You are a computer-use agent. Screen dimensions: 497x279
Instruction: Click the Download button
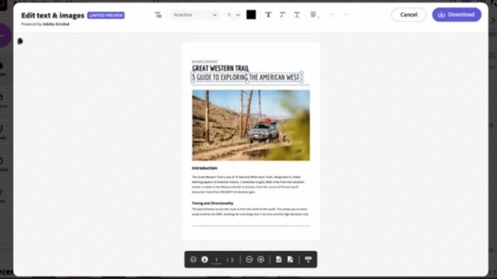[456, 15]
